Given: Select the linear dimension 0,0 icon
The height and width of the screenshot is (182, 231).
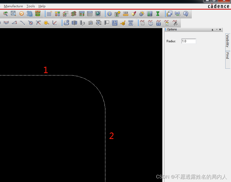Looking at the screenshot, I should (6, 23).
